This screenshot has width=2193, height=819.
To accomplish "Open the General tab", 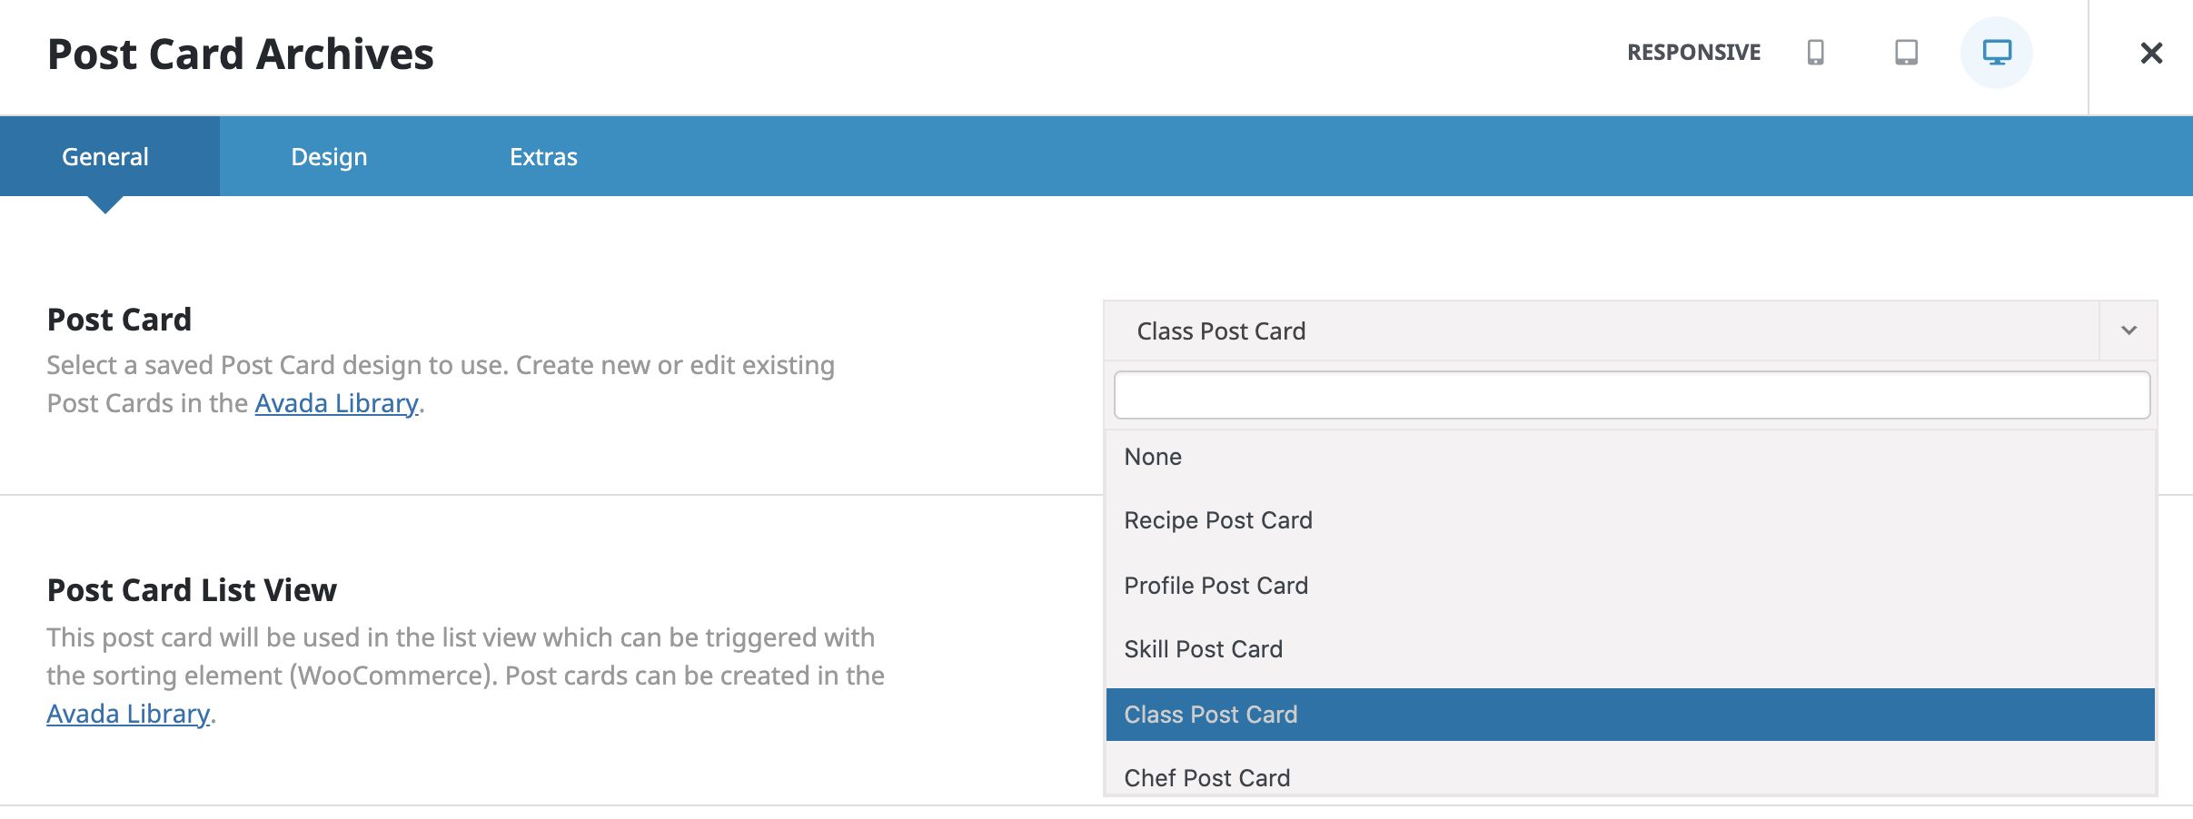I will coord(105,156).
